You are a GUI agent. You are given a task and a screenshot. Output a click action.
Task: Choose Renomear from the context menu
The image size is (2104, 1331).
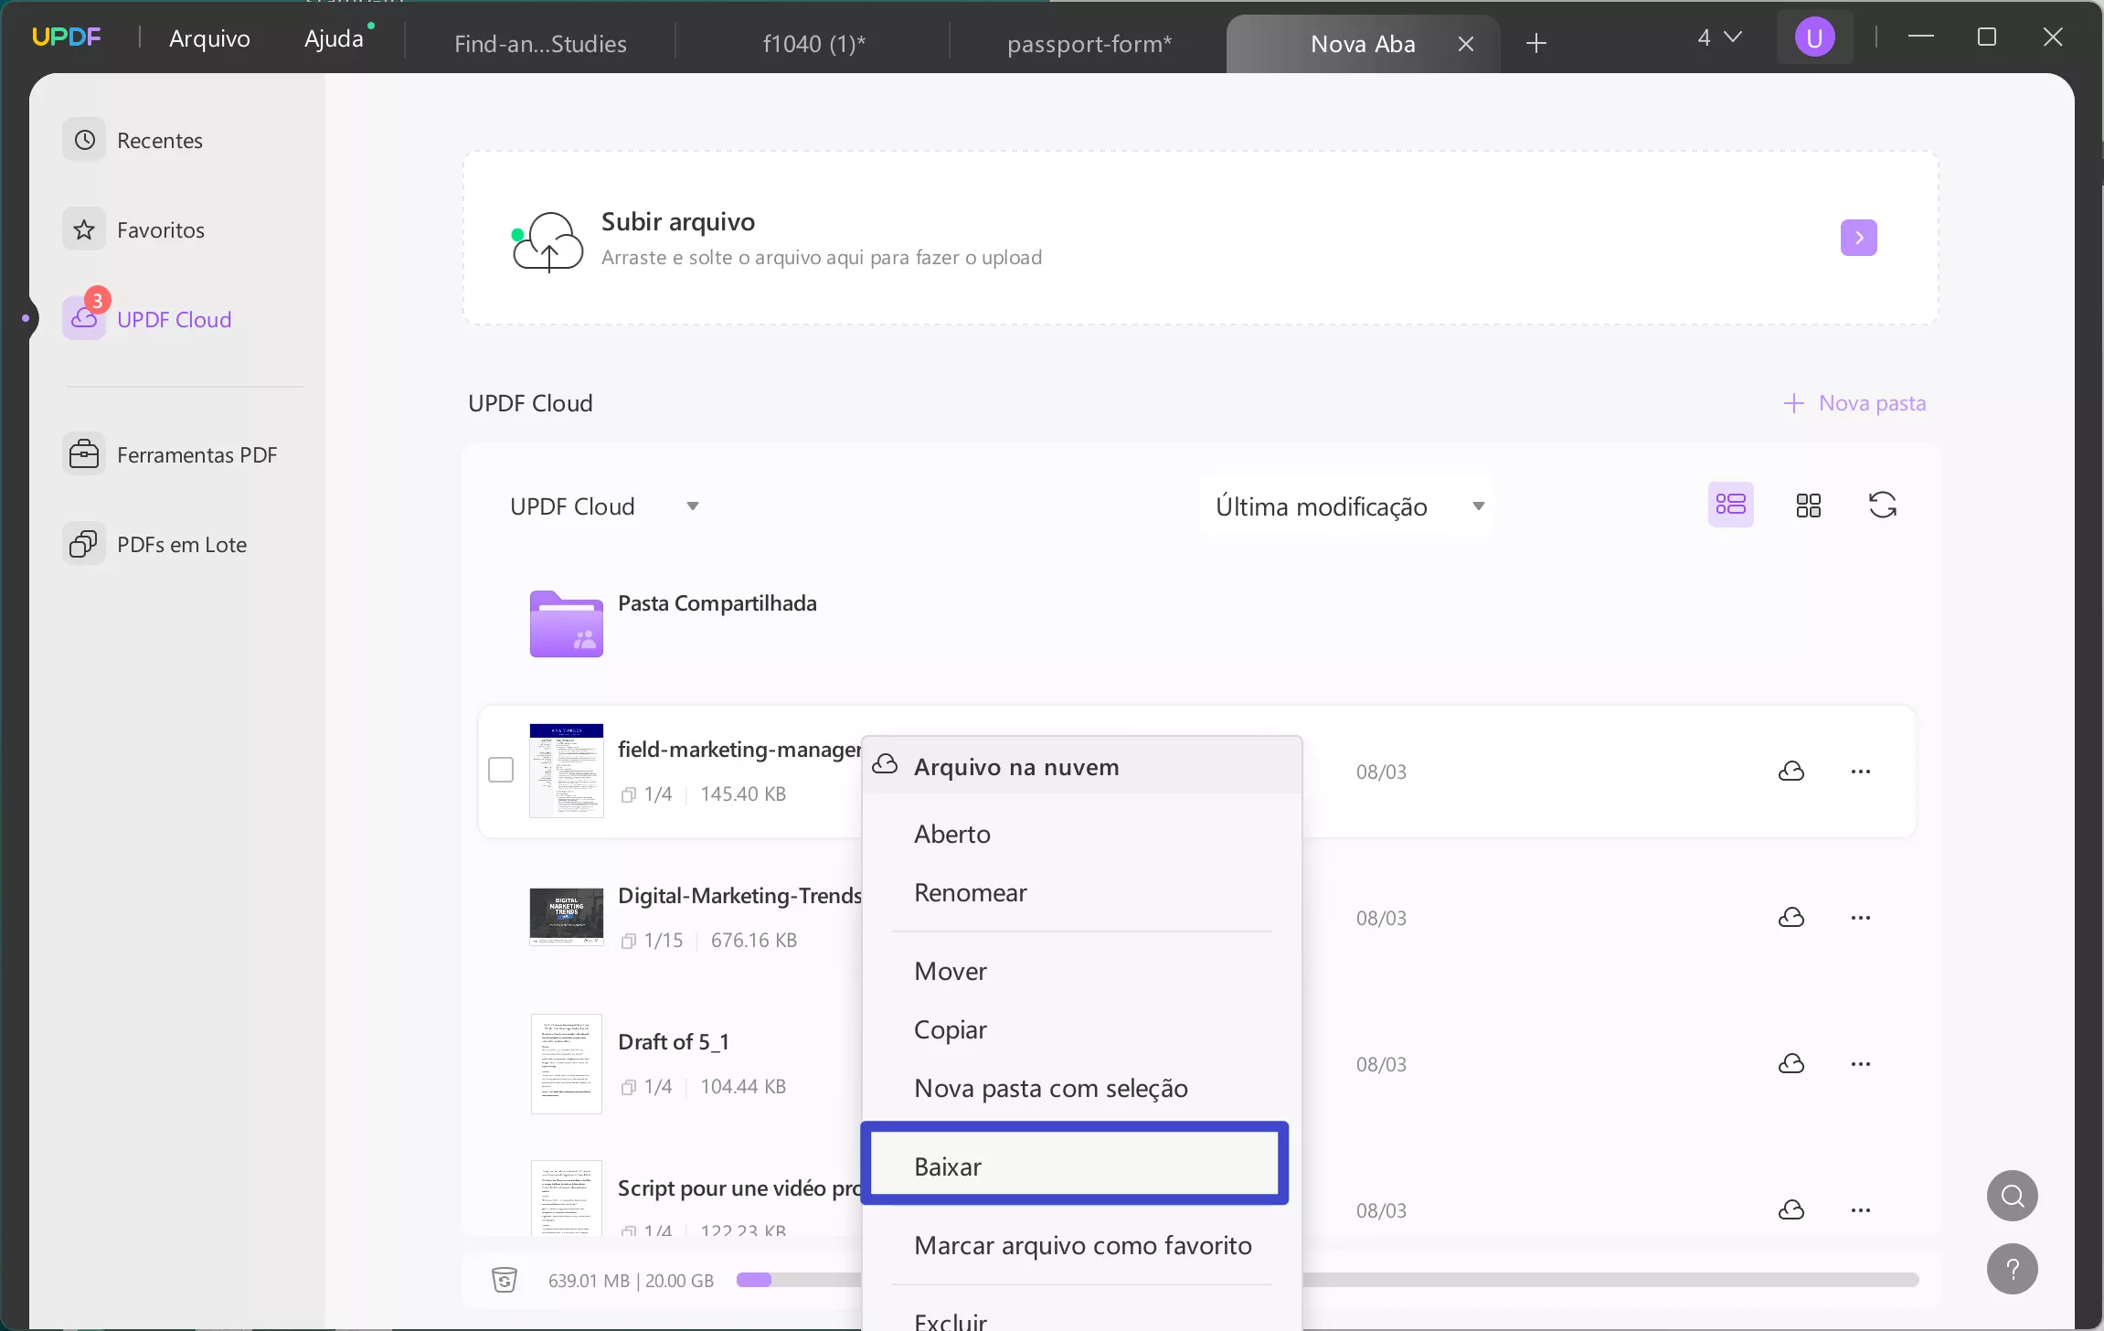970,891
